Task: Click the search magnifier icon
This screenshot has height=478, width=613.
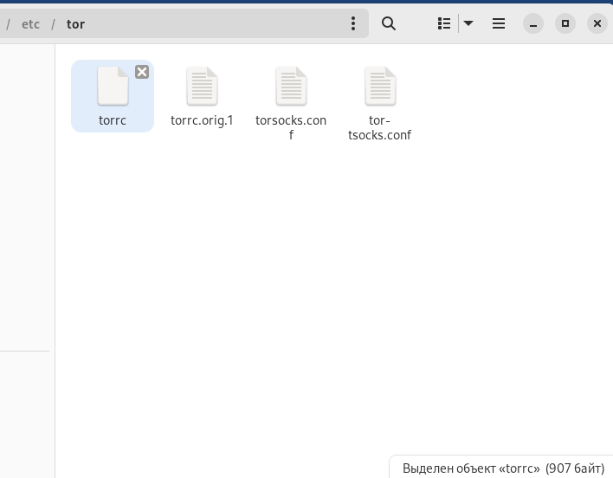Action: [x=389, y=24]
